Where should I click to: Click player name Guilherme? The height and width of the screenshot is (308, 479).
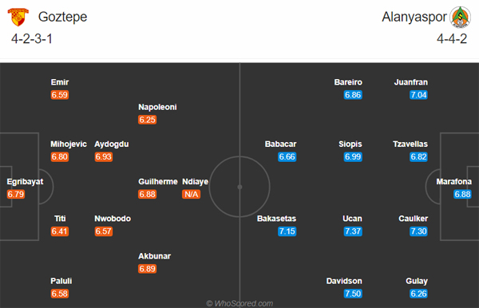(158, 182)
